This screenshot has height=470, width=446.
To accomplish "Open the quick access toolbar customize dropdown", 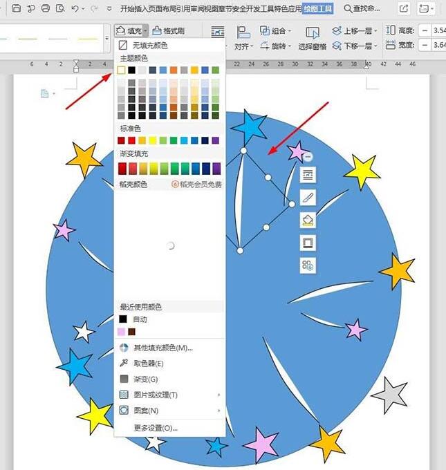I will point(109,9).
